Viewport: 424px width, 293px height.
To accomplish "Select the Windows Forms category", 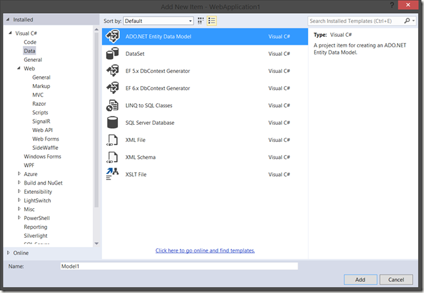I will pos(42,156).
